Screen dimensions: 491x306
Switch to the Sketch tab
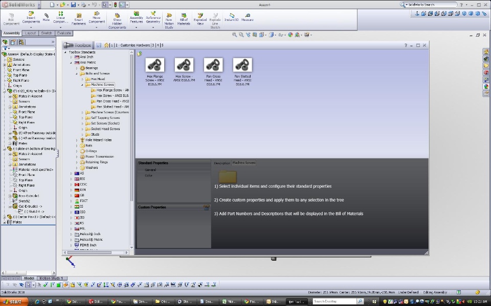click(x=47, y=33)
